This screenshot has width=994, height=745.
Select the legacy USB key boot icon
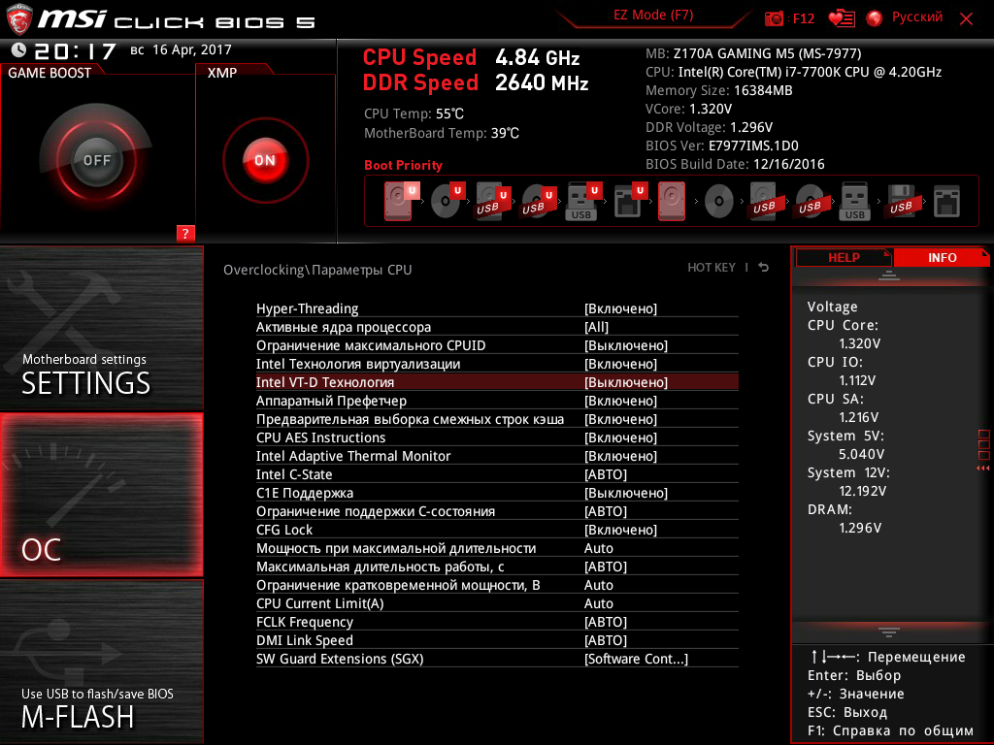pyautogui.click(x=854, y=202)
